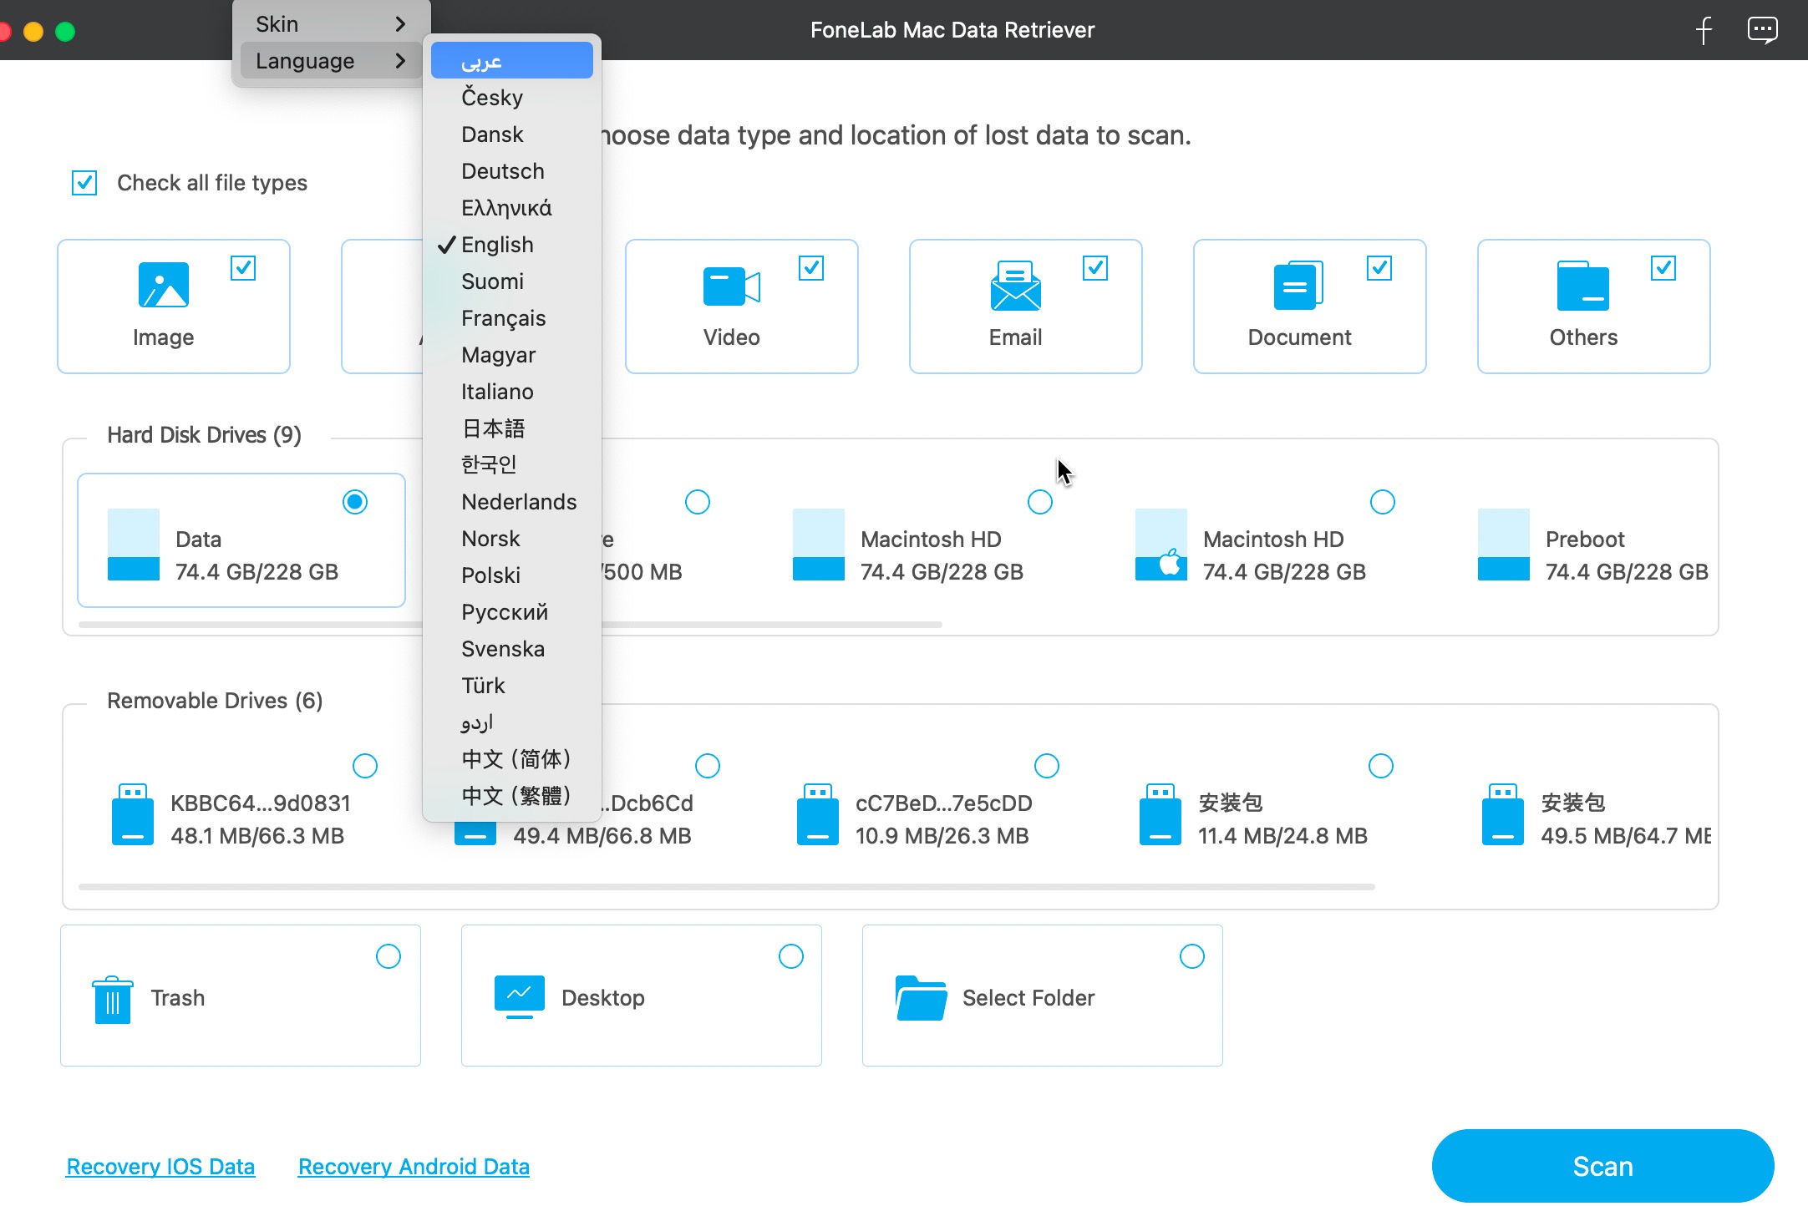Click the Email envelope icon
This screenshot has height=1206, width=1808.
pyautogui.click(x=1015, y=286)
